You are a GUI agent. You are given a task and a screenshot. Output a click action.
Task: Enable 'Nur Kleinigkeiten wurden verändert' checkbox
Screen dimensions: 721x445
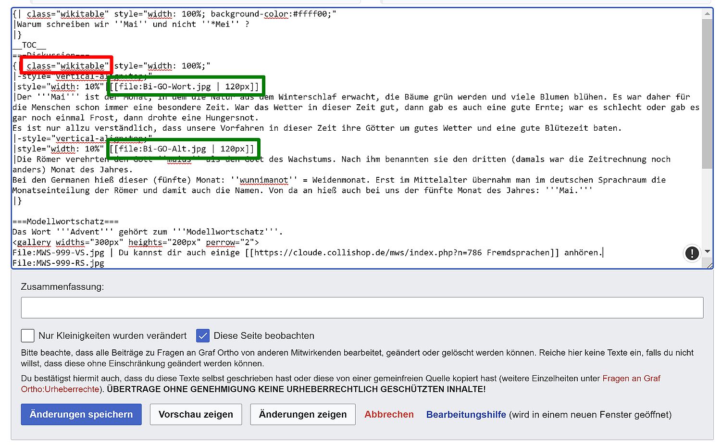[x=28, y=335]
